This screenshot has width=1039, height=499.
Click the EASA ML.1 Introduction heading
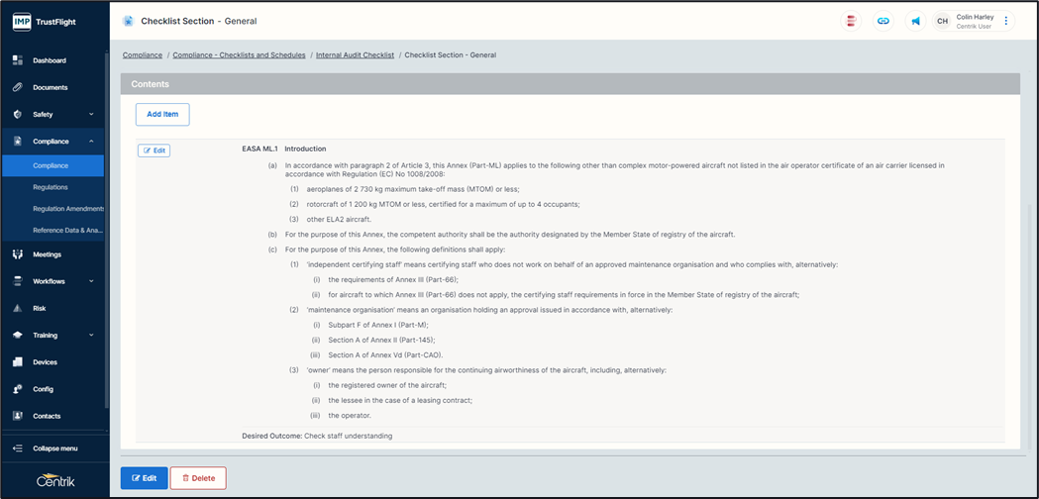click(284, 149)
